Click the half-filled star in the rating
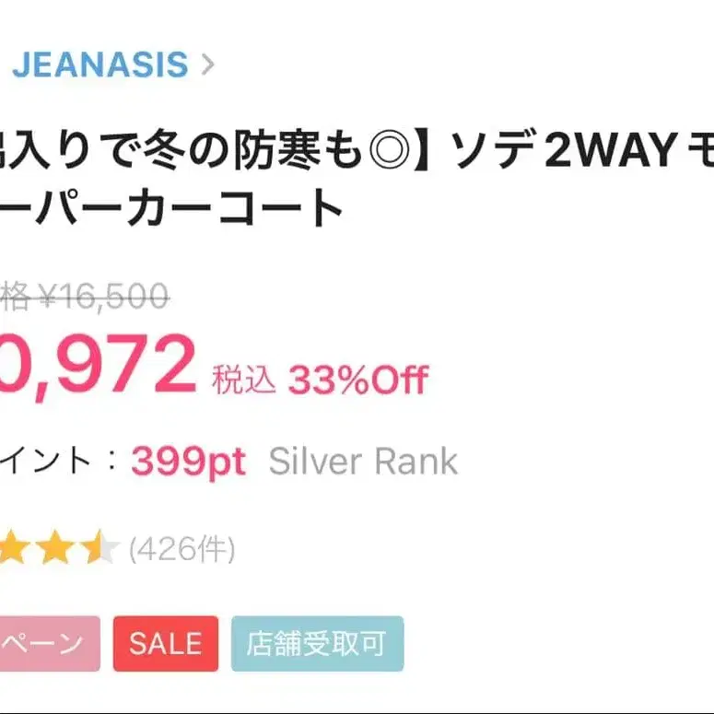This screenshot has width=714, height=714. [96, 550]
